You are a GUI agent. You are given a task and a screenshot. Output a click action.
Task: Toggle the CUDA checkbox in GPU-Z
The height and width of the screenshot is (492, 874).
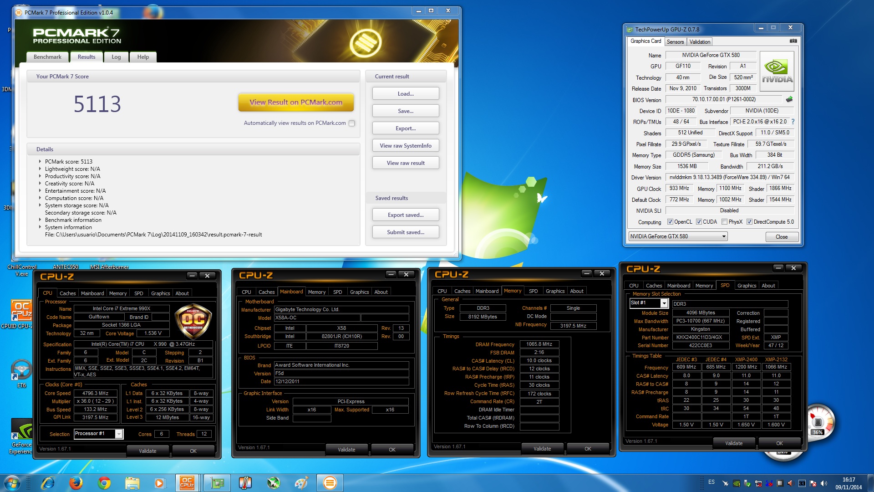click(699, 222)
